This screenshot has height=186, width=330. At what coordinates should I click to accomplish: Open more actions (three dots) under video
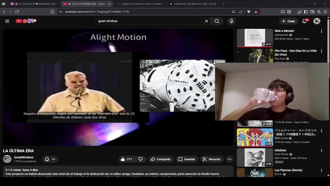[229, 159]
